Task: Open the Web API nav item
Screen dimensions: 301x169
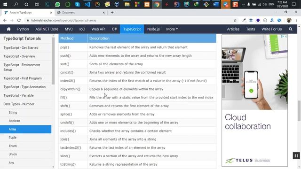Action: pyautogui.click(x=98, y=29)
